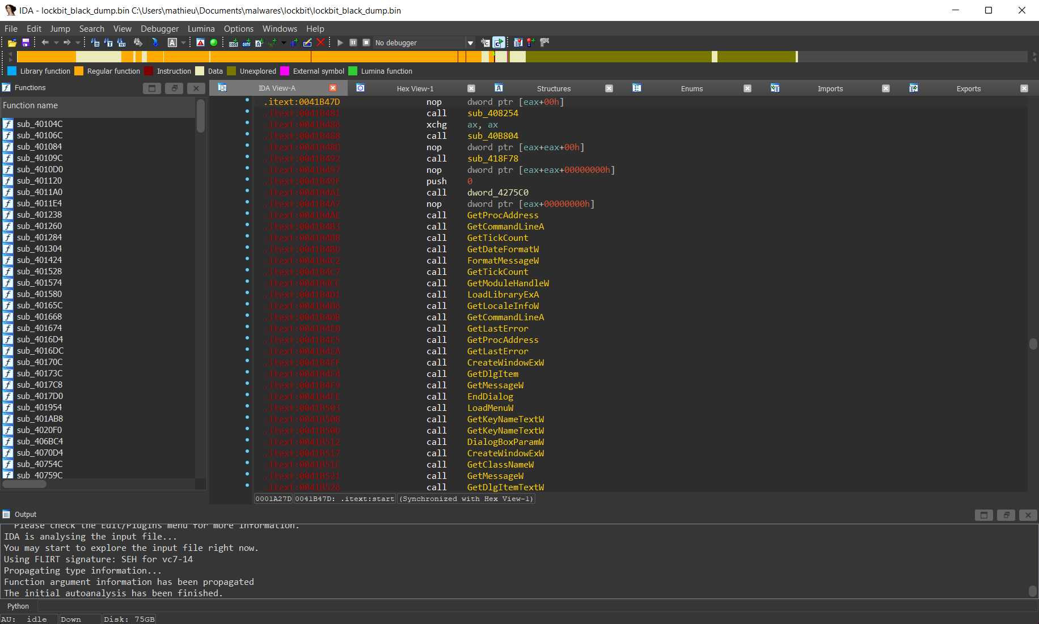Toggle the green Lumina status indicator

(x=214, y=43)
